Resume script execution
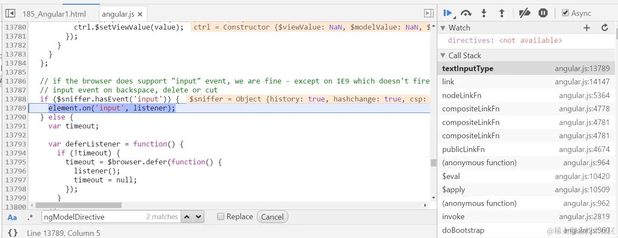Screen dimensions: 618x238 448,13
